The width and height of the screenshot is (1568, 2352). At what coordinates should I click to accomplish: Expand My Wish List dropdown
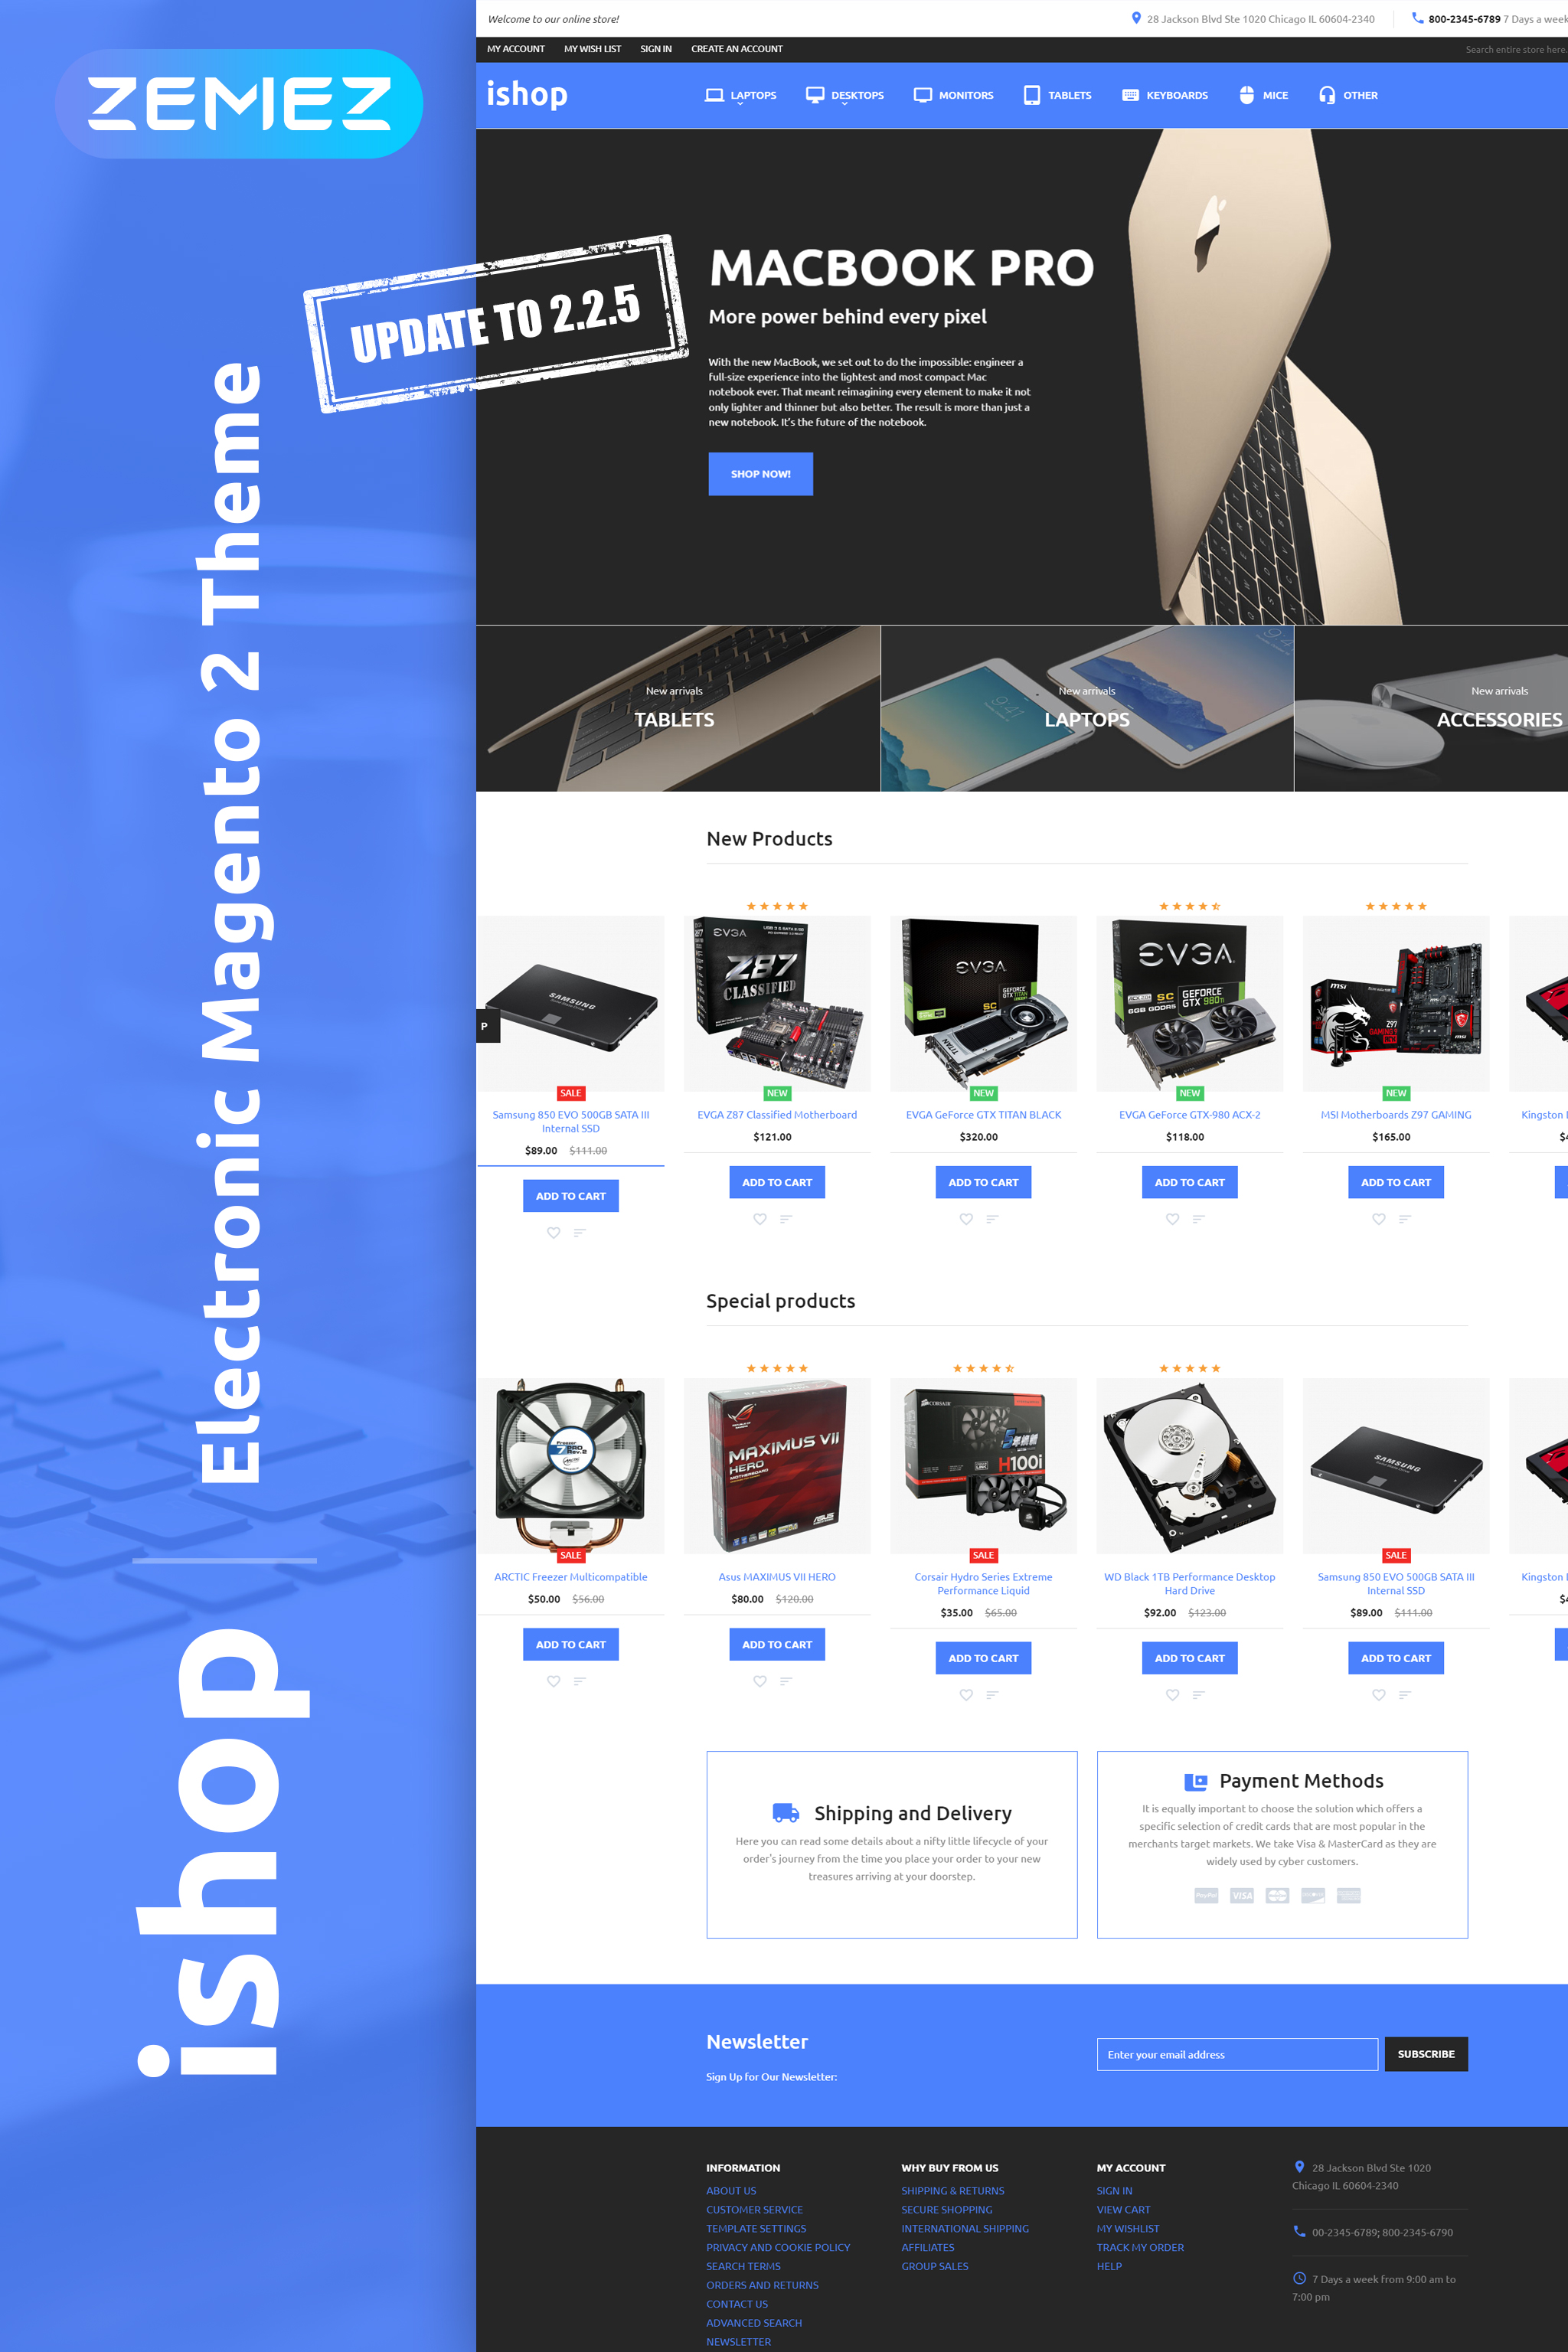pos(586,49)
